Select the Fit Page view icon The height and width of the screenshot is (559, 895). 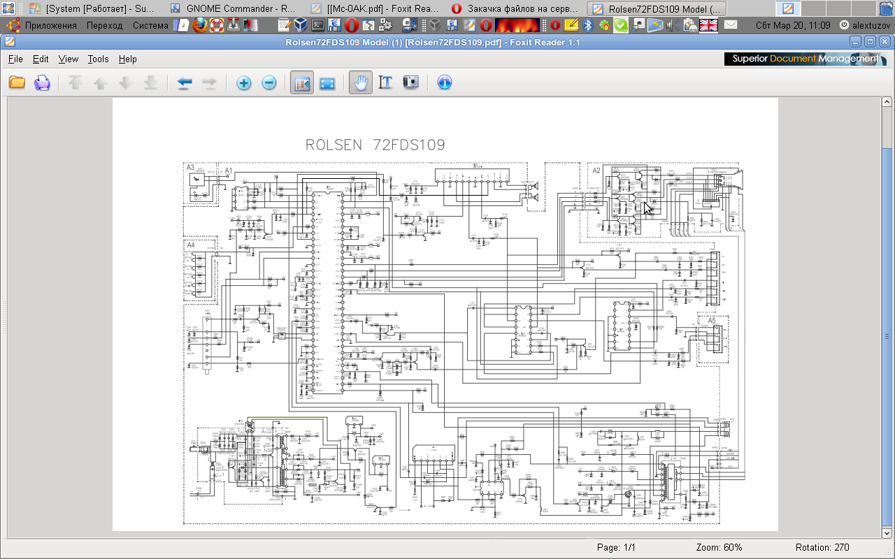(x=327, y=82)
